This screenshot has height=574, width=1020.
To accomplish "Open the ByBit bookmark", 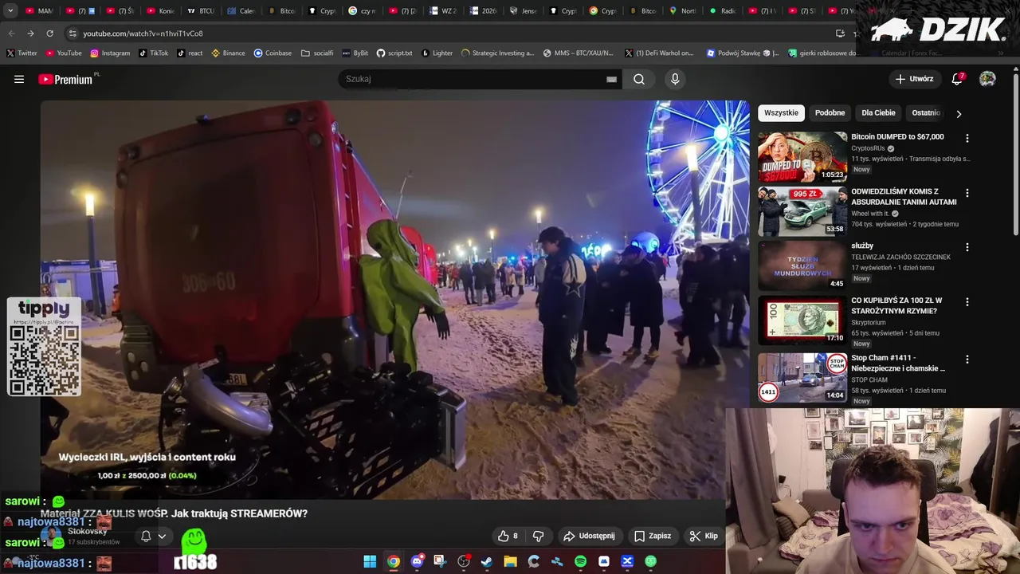I will coord(355,53).
